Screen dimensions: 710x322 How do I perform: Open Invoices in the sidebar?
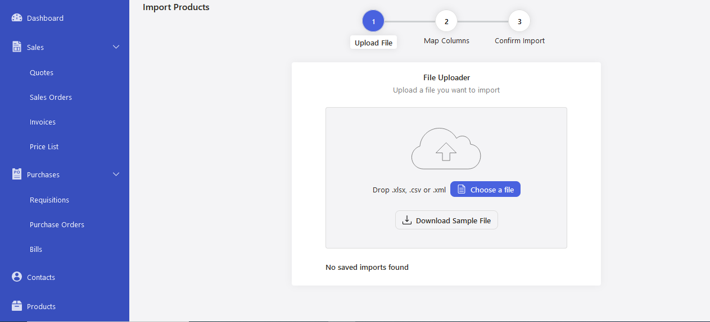pyautogui.click(x=43, y=122)
